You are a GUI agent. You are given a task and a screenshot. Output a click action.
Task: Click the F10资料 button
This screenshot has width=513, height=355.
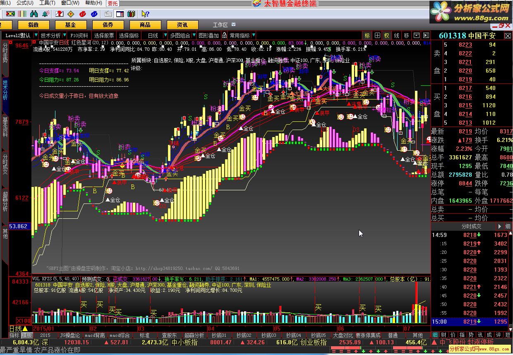click(x=79, y=35)
